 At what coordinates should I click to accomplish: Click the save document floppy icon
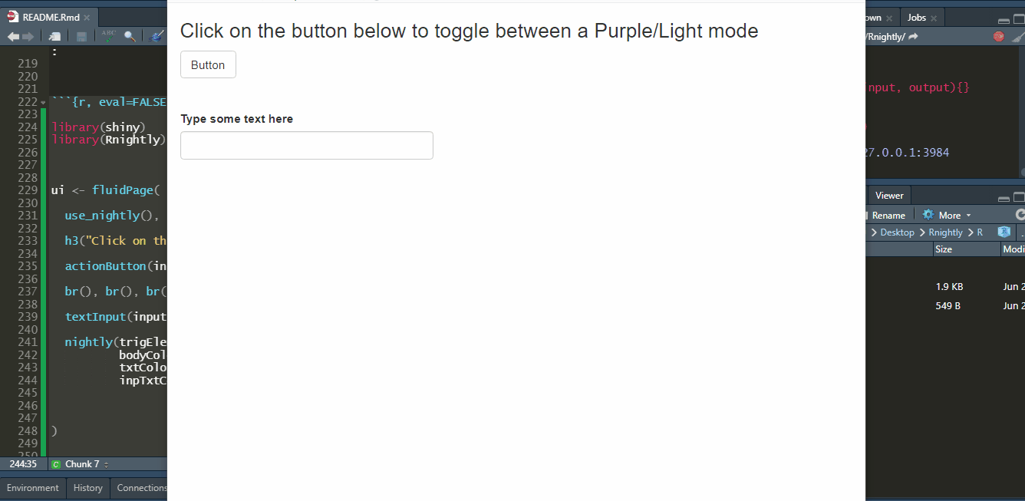click(x=81, y=36)
